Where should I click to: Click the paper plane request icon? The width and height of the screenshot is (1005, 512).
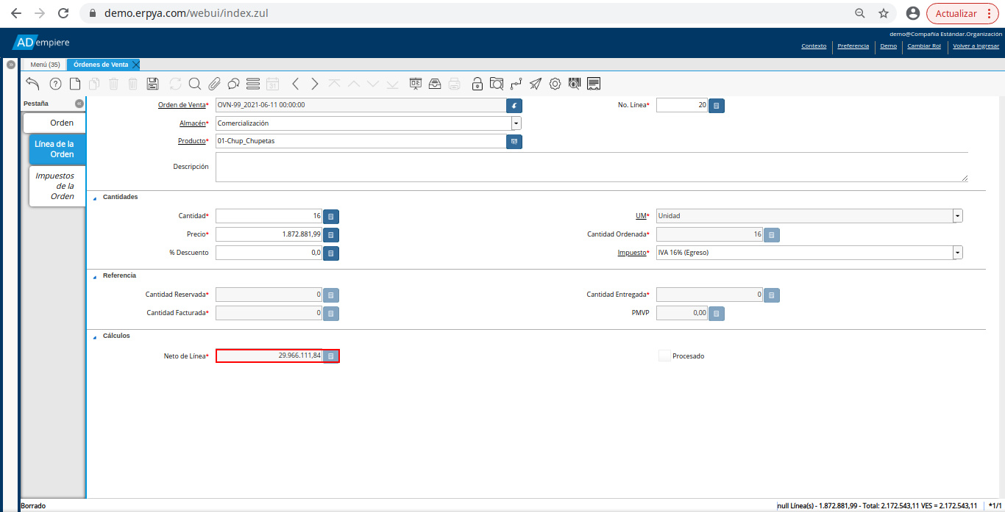[536, 84]
